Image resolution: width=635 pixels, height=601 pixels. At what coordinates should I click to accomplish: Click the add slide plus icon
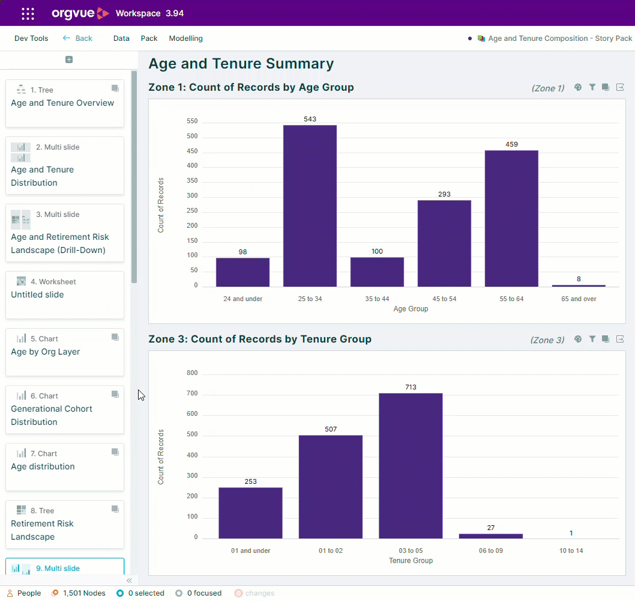click(x=69, y=59)
